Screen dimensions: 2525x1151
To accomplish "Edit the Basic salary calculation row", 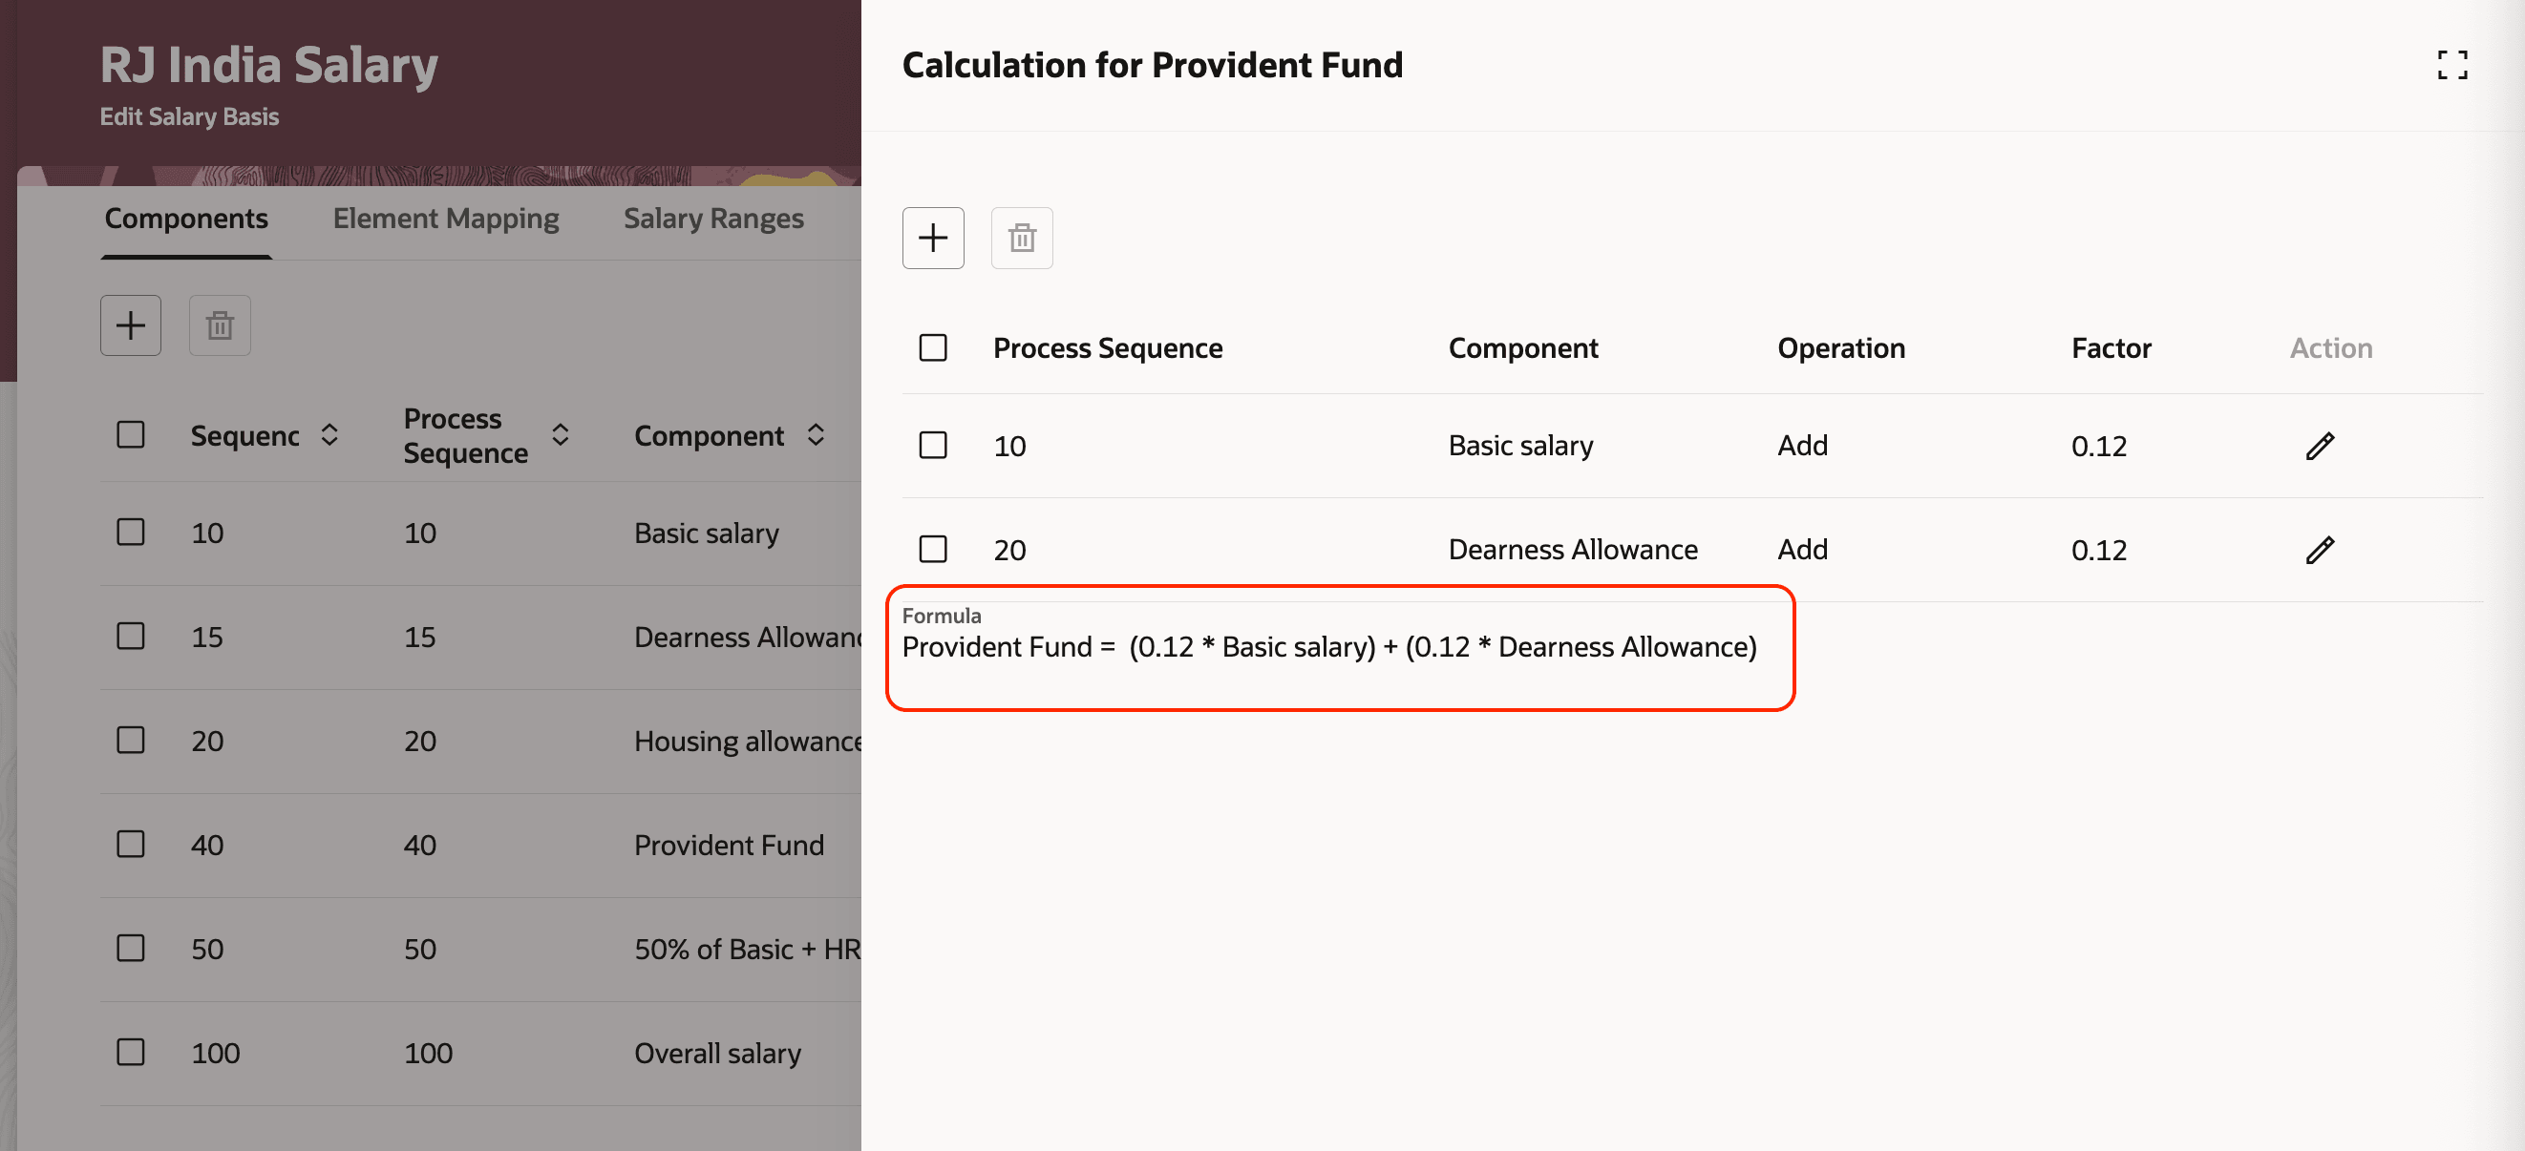I will click(2319, 446).
